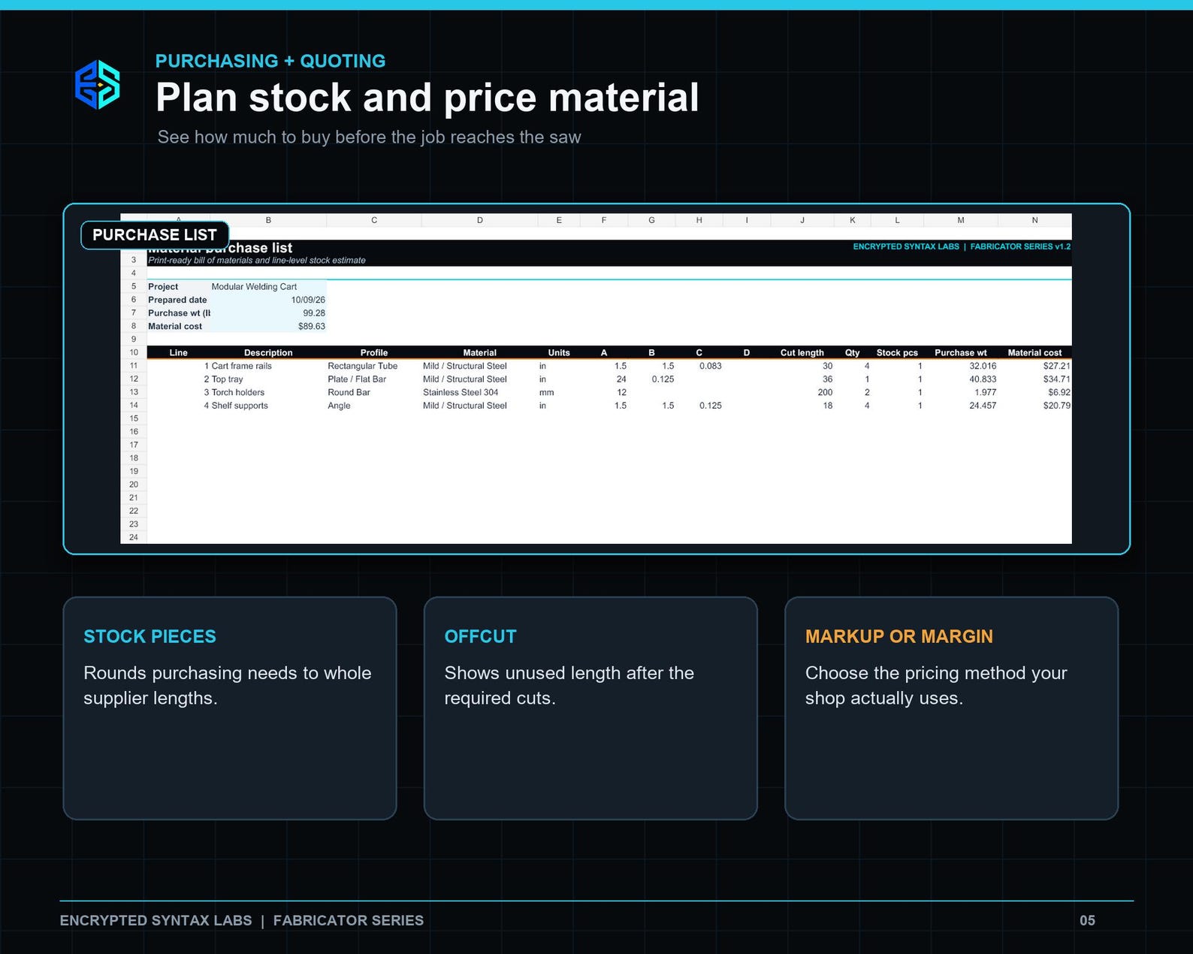
Task: Click the Encrypted Syntax Labs logo icon
Action: [x=98, y=85]
